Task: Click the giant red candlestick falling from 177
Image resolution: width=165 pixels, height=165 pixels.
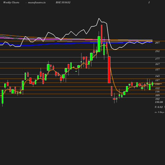Action: (x=109, y=70)
